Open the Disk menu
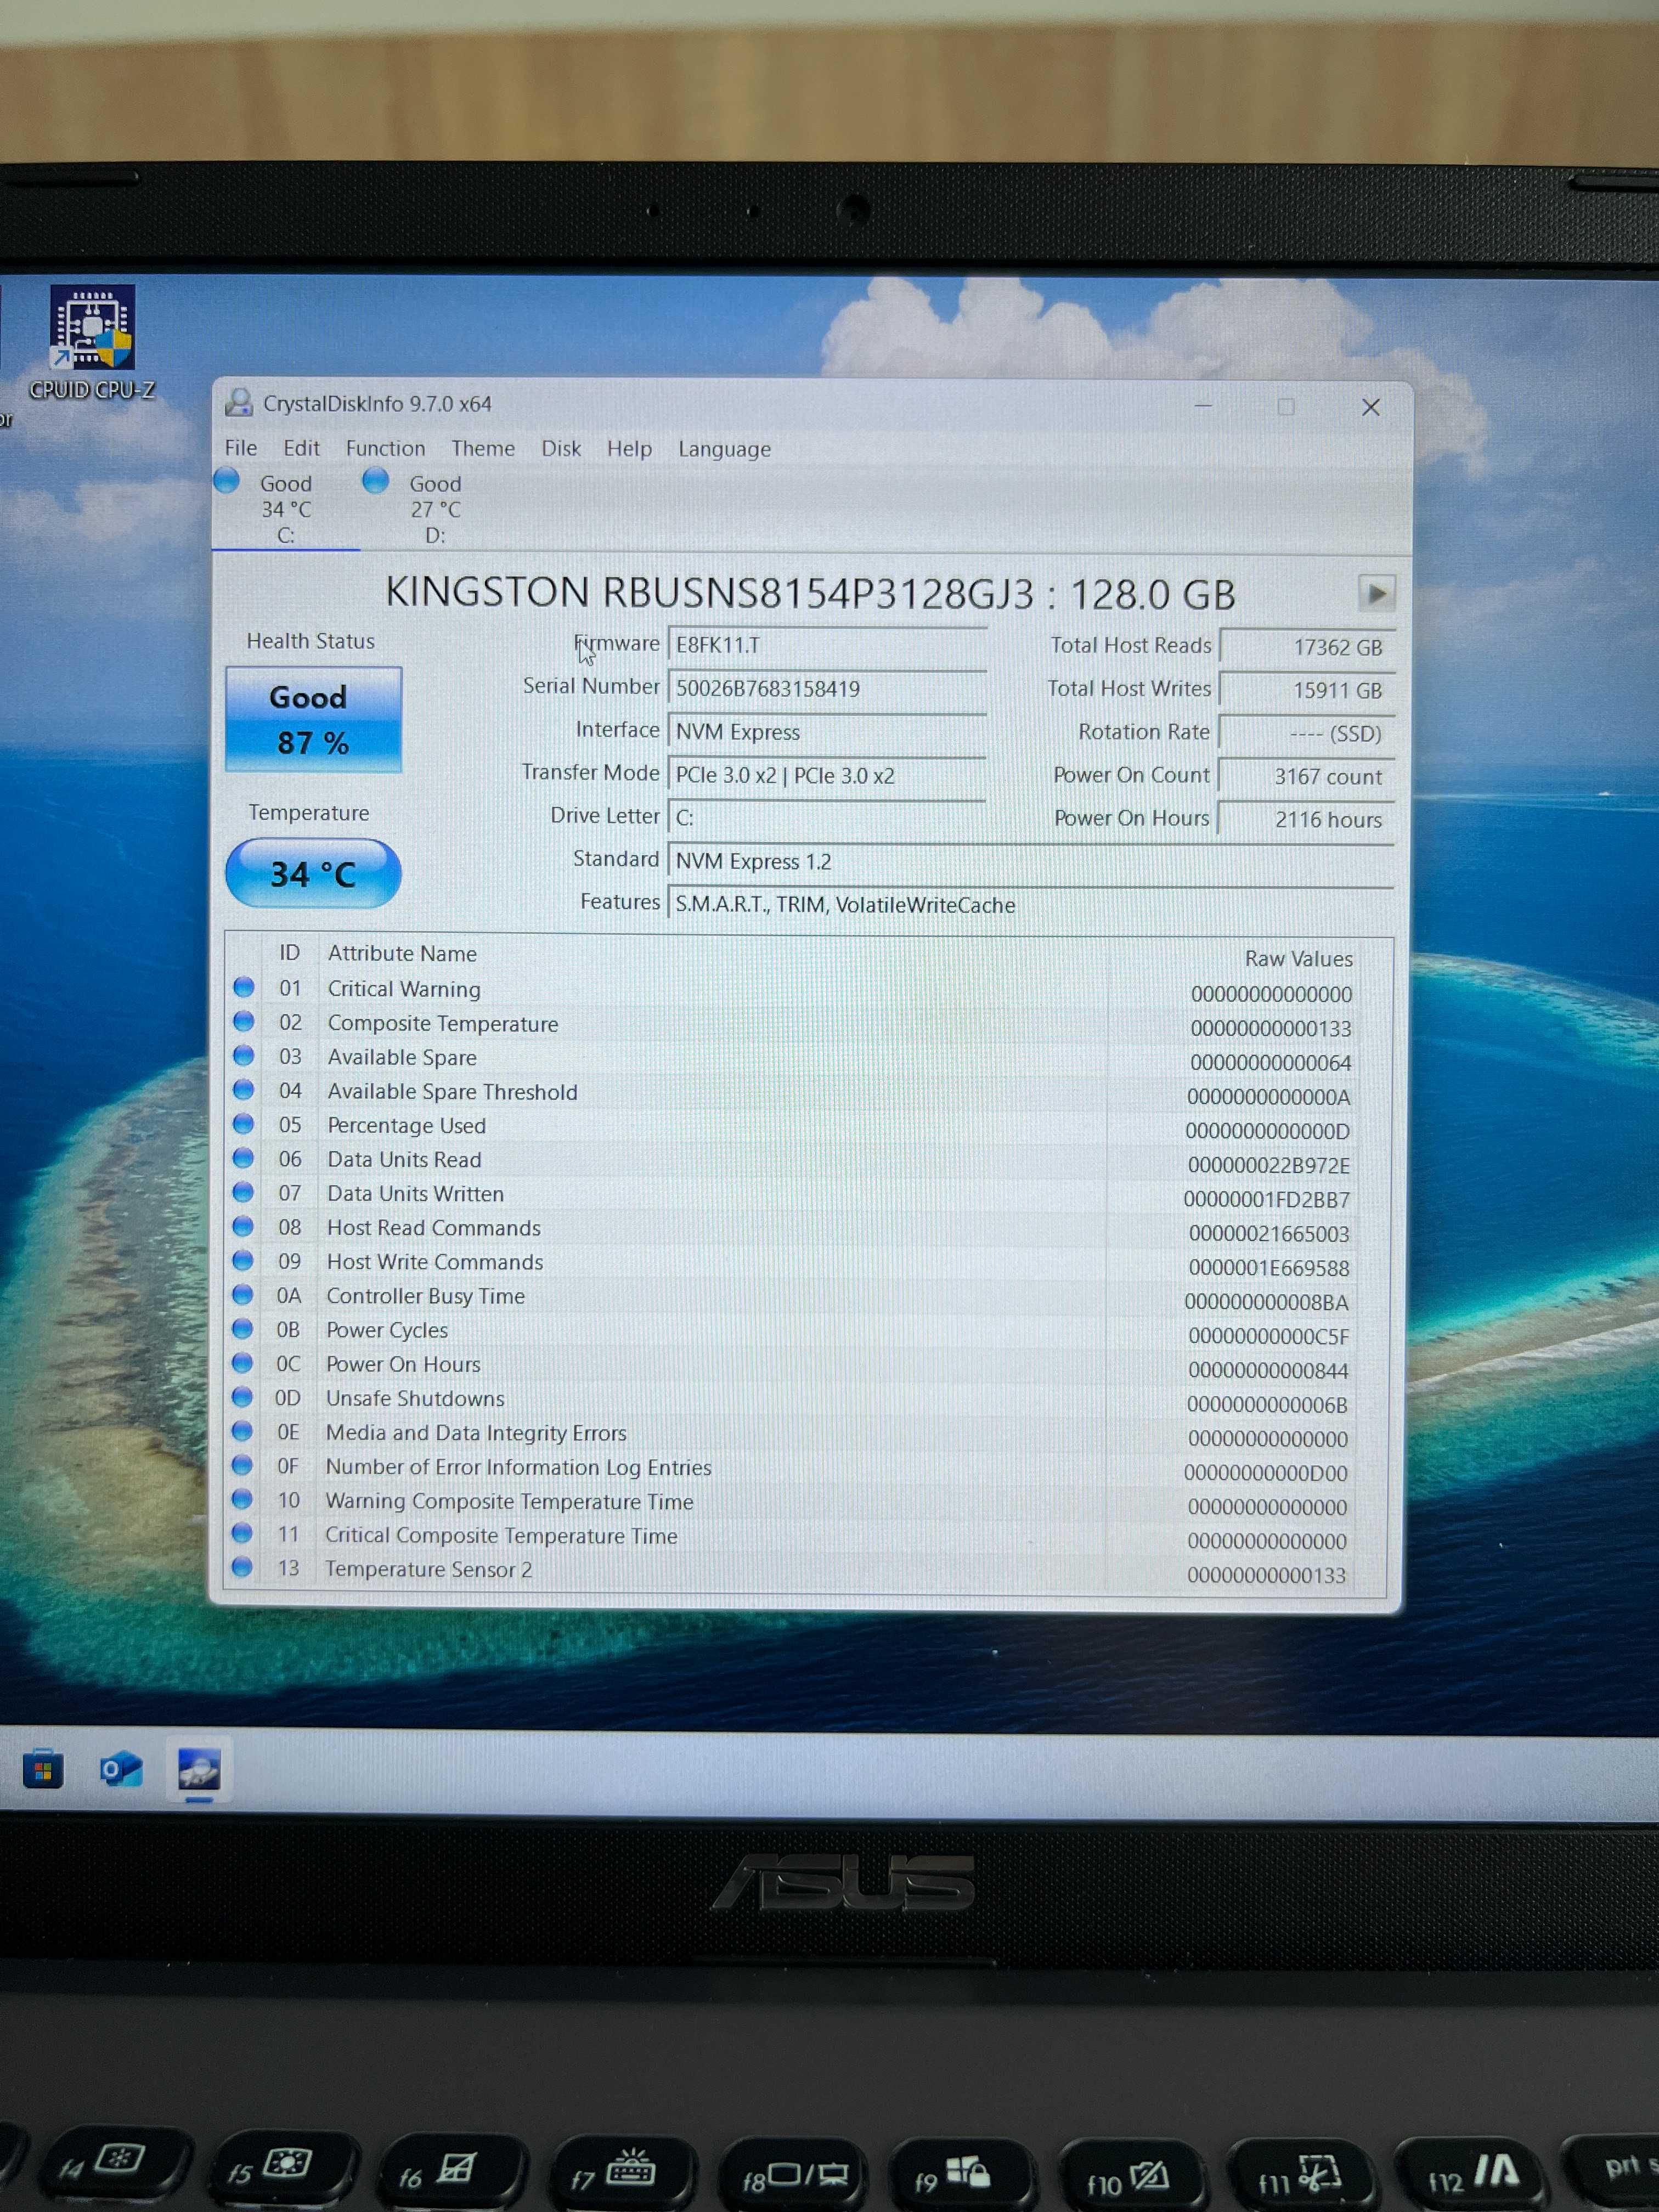 (561, 448)
